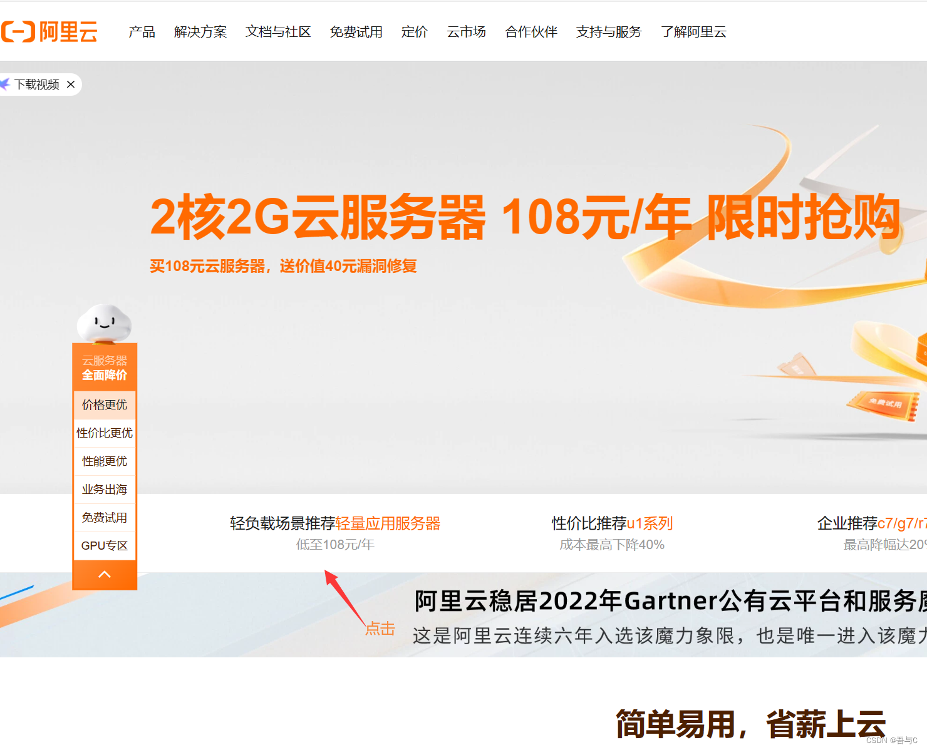This screenshot has height=750, width=927.
Task: Click the 云服务器 全面降价 sidebar header
Action: coord(105,367)
